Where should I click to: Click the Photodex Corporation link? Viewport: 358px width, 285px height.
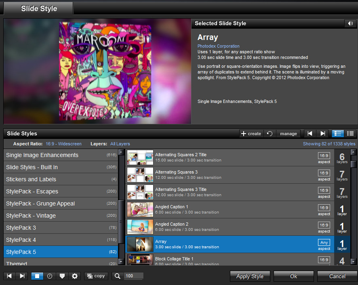pos(218,46)
